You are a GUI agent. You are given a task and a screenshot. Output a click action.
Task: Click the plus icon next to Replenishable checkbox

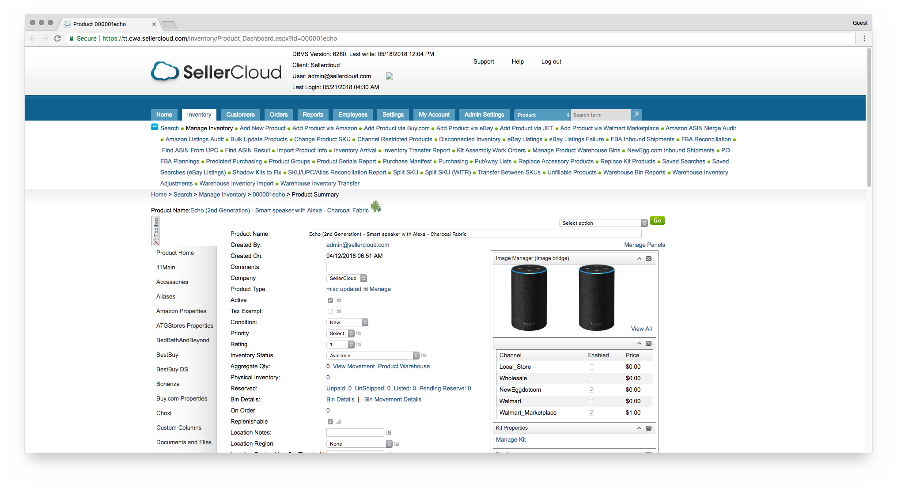(338, 421)
